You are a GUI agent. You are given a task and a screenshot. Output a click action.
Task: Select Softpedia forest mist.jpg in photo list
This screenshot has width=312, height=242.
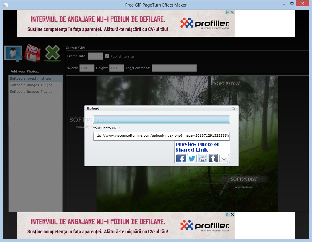36,78
